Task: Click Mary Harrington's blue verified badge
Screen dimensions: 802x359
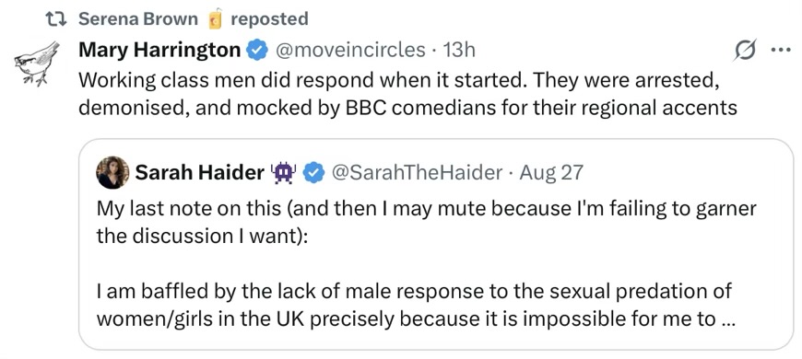Action: [x=257, y=50]
